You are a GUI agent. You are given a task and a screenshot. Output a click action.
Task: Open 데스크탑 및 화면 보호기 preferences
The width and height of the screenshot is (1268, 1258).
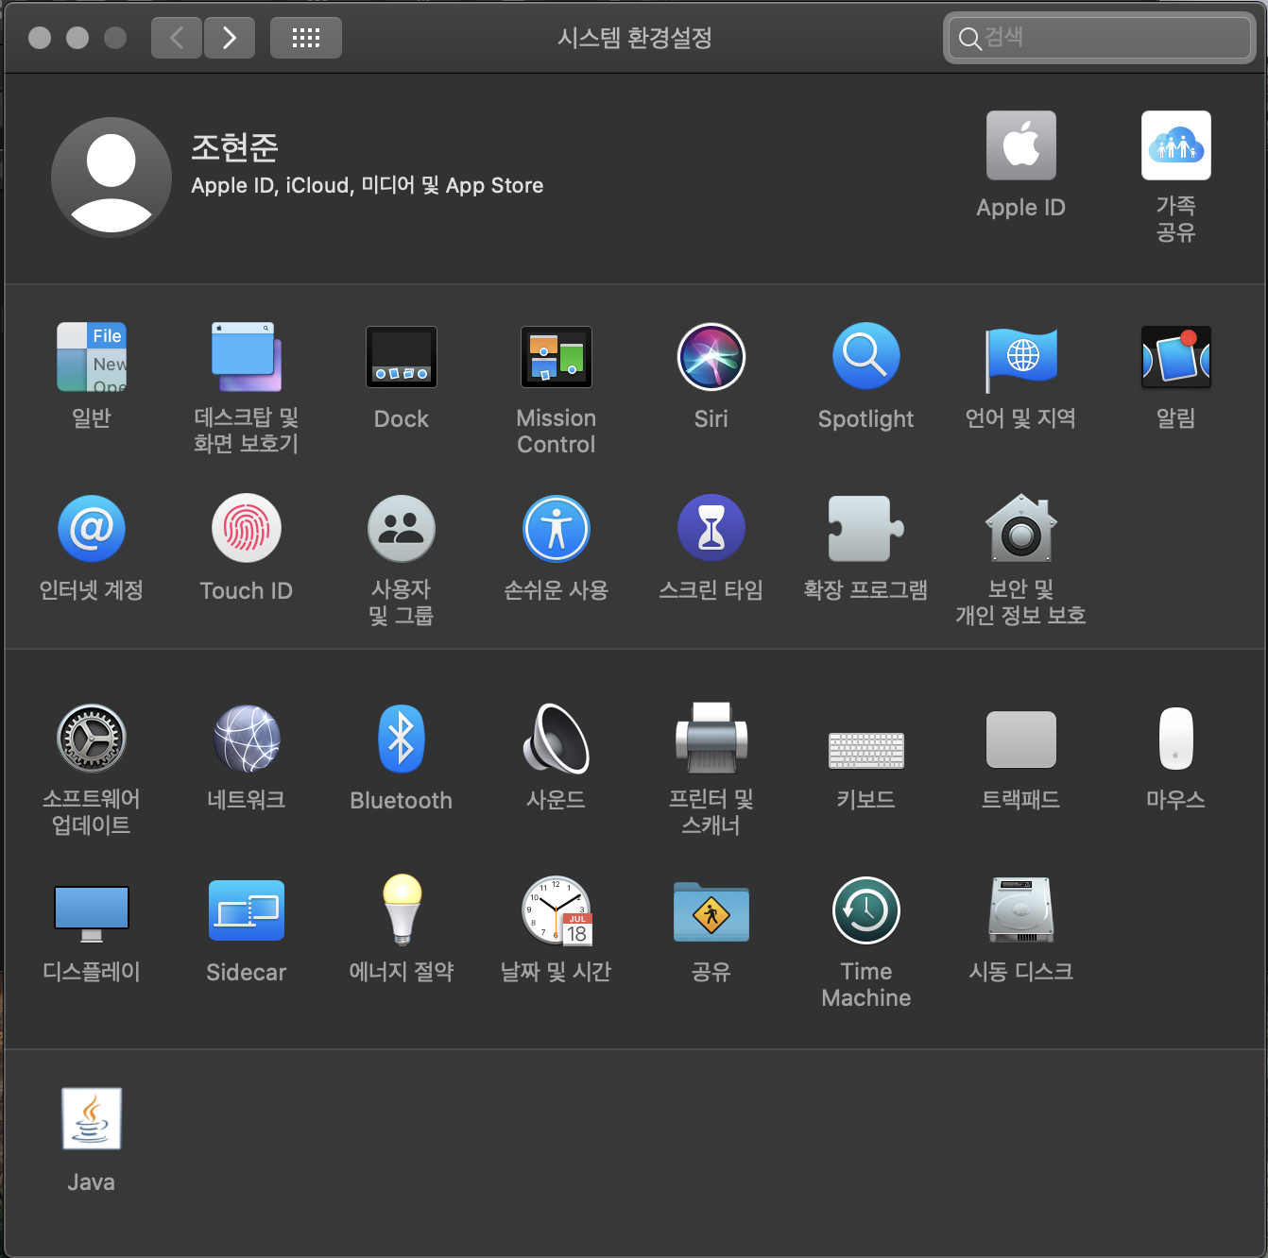point(247,358)
